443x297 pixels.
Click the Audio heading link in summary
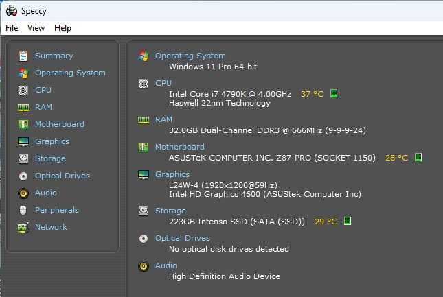pos(166,265)
